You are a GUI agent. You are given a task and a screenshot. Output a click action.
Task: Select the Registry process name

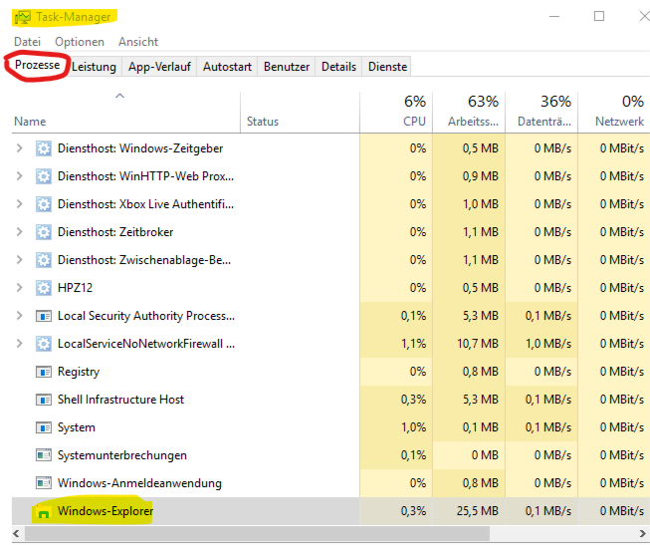click(x=79, y=372)
